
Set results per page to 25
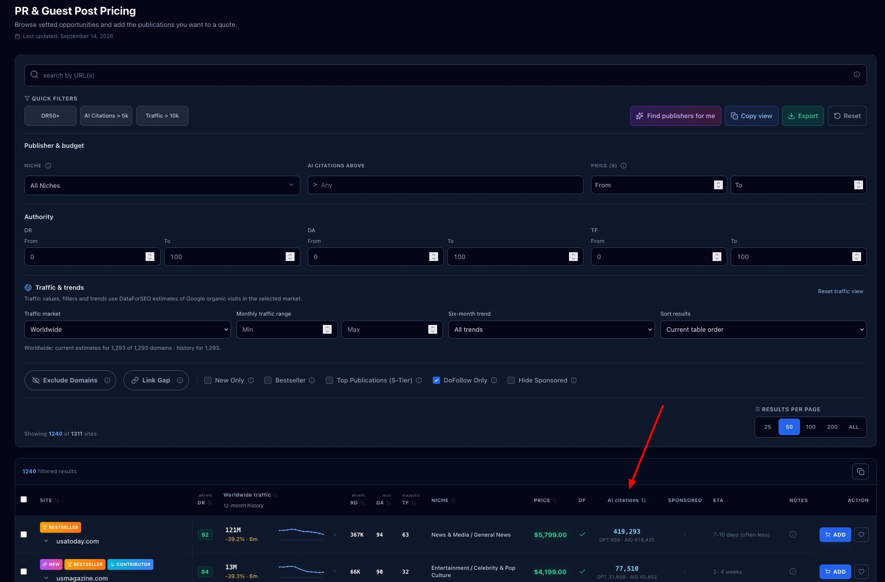point(768,427)
